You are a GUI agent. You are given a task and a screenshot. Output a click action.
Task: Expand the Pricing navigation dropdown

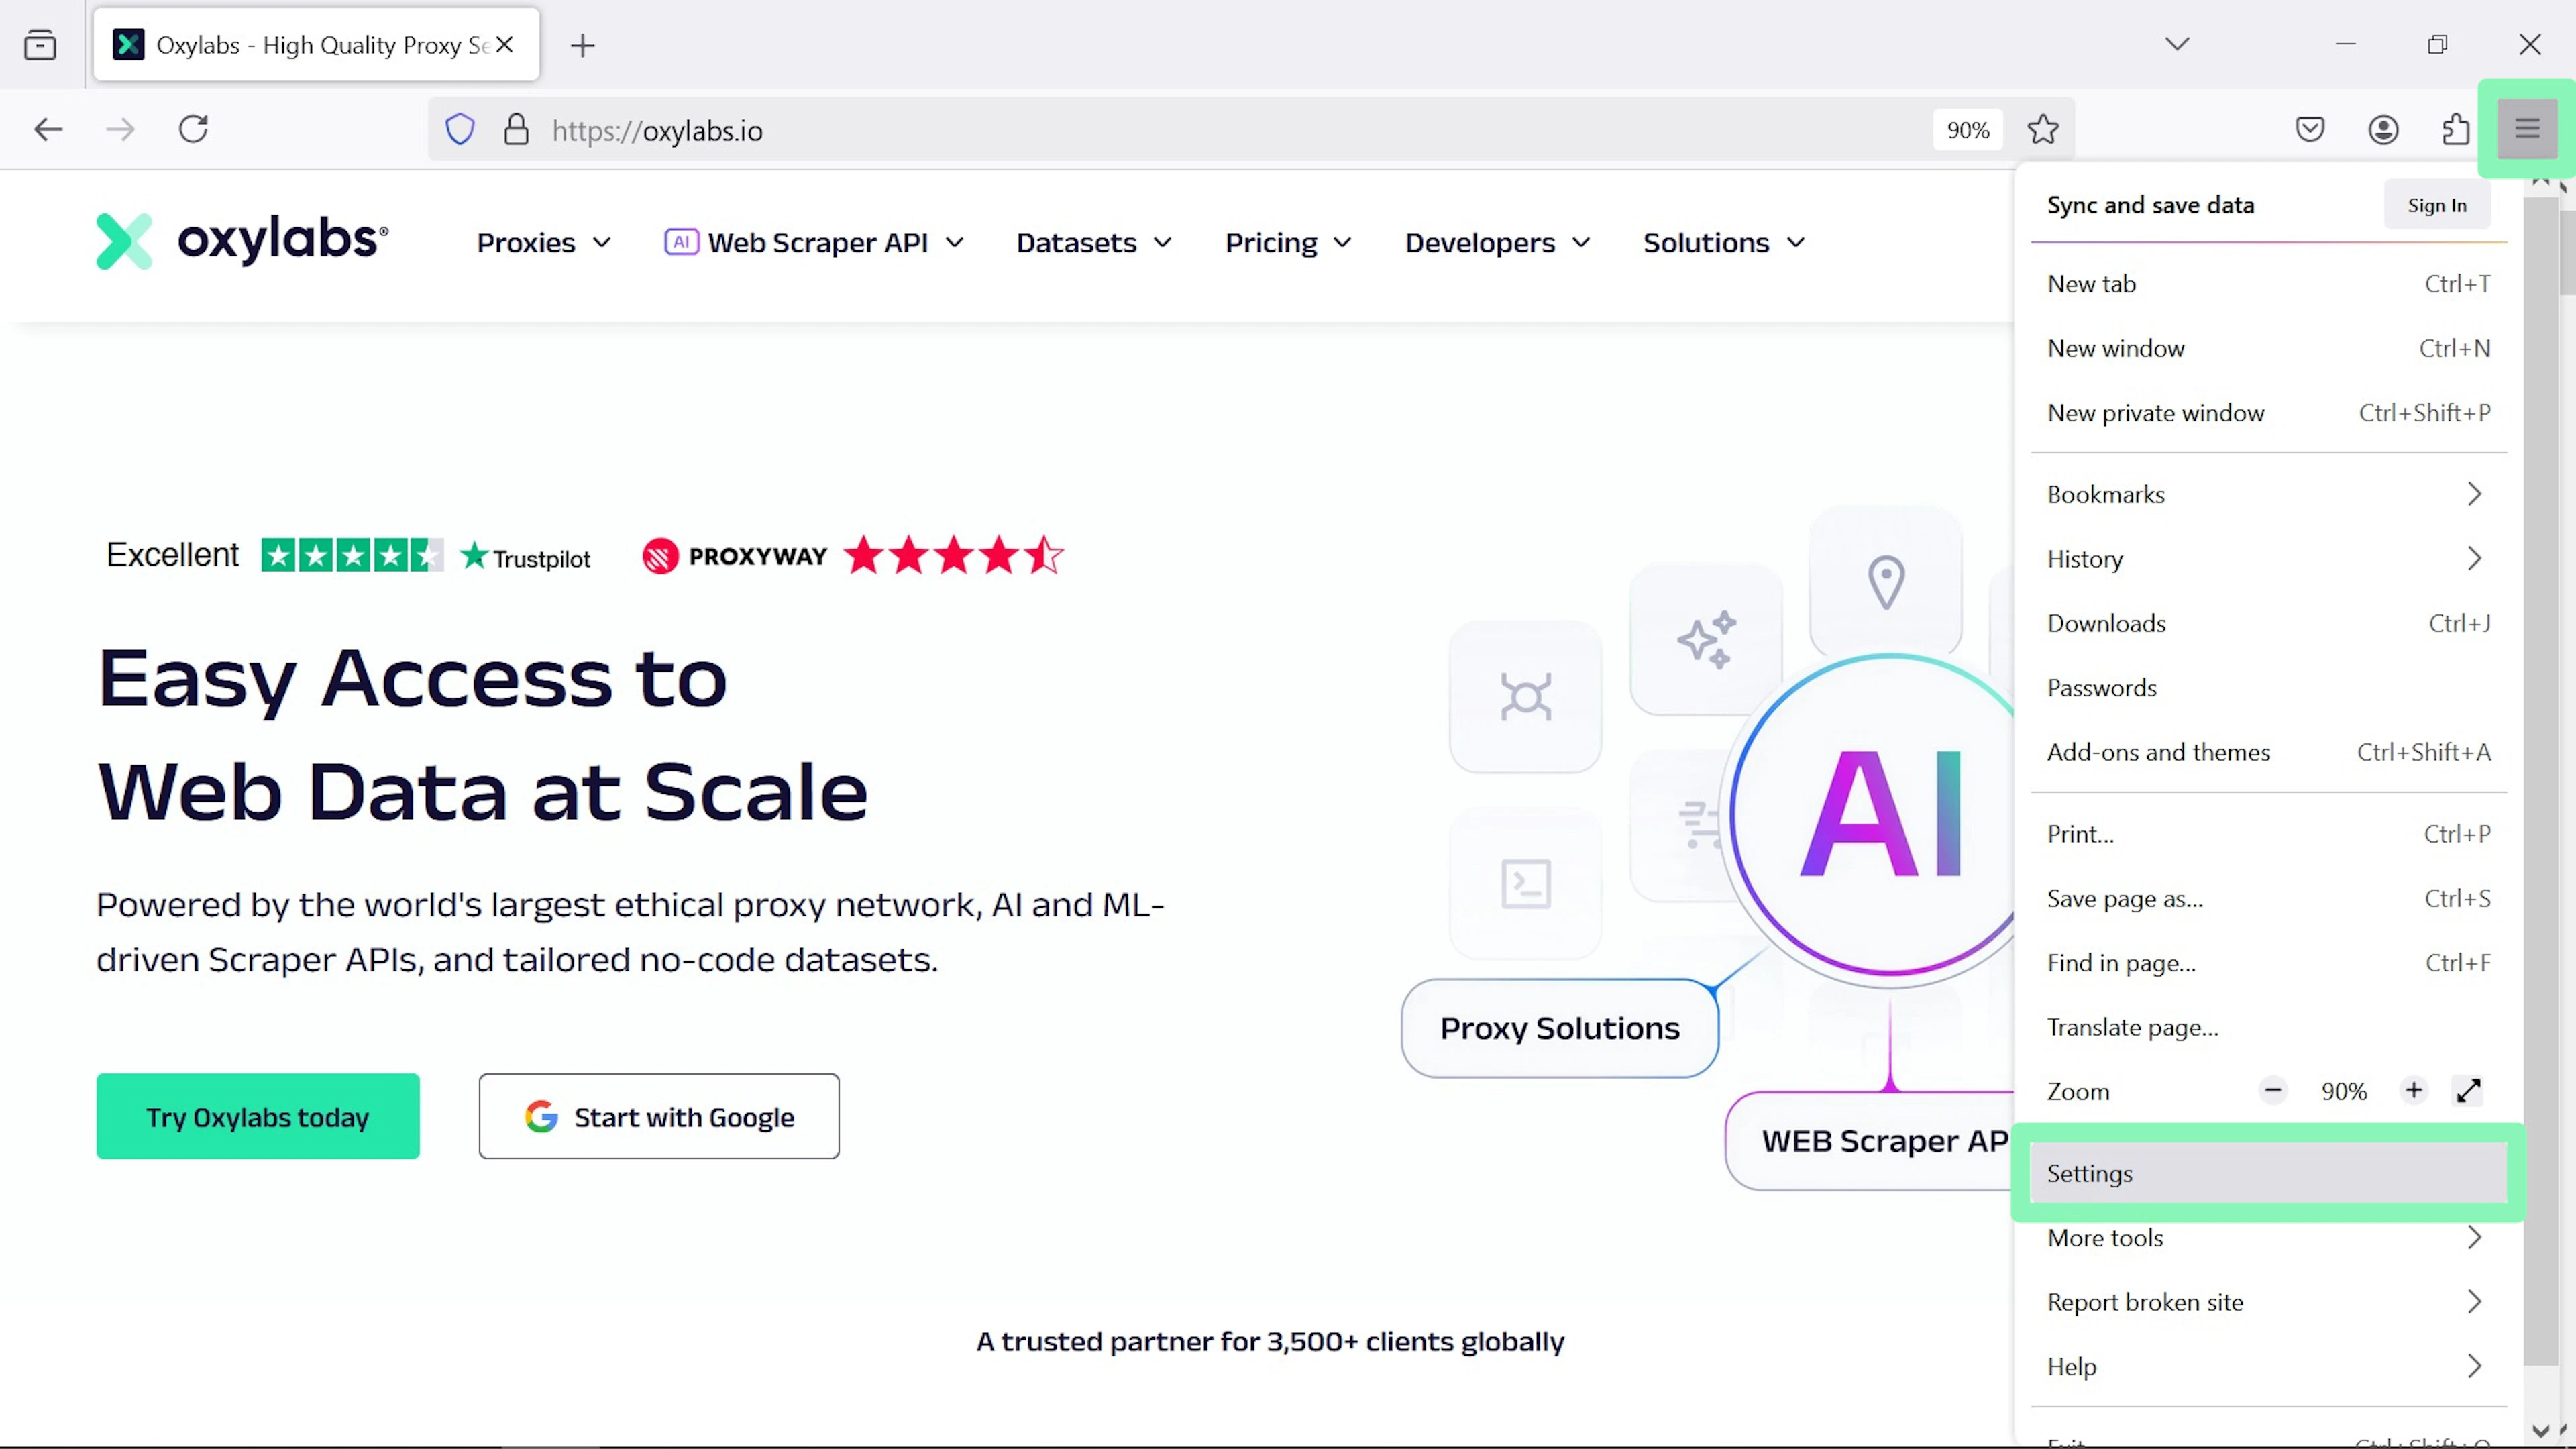point(1289,243)
